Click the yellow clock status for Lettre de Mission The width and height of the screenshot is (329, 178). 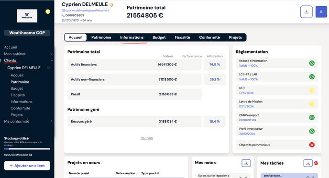click(312, 104)
